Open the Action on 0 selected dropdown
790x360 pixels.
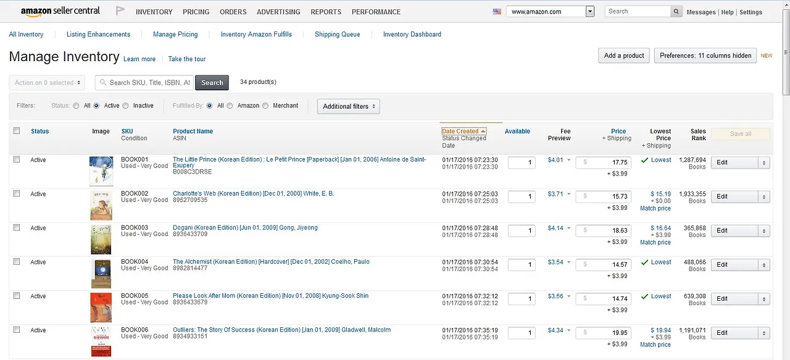click(48, 83)
